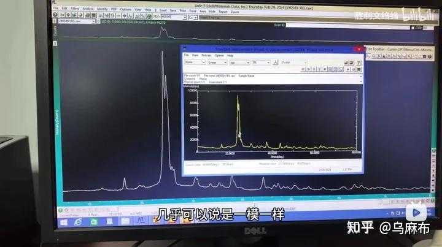The image size is (442, 247).
Task: Click the up arrow icon in measurement toolbar
Action: pyautogui.click(x=314, y=69)
